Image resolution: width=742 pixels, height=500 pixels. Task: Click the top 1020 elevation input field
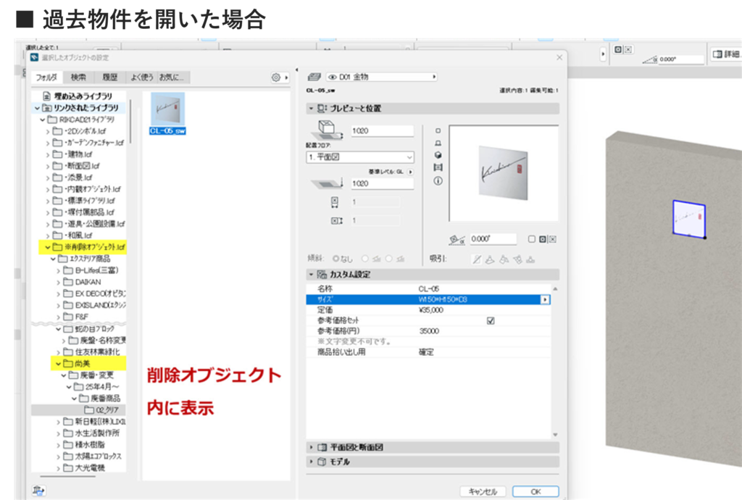click(383, 130)
